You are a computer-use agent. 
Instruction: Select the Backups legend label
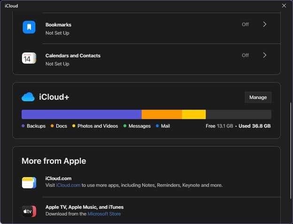36,126
